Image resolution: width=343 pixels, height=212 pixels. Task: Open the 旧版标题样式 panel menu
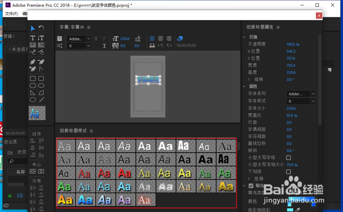coord(92,131)
